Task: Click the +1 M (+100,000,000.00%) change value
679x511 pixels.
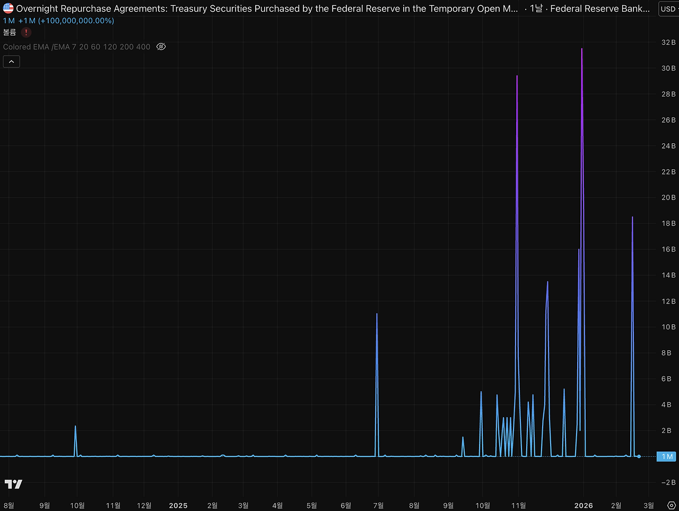Action: coord(66,21)
